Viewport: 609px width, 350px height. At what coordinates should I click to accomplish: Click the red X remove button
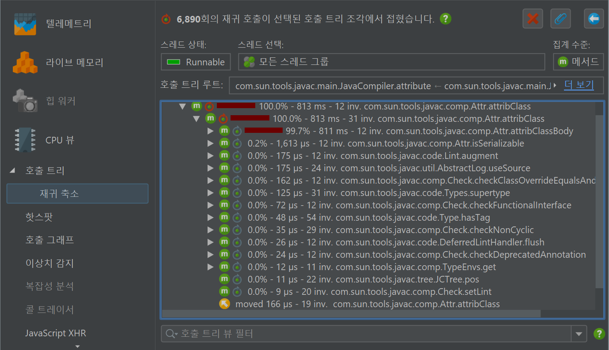tap(533, 19)
